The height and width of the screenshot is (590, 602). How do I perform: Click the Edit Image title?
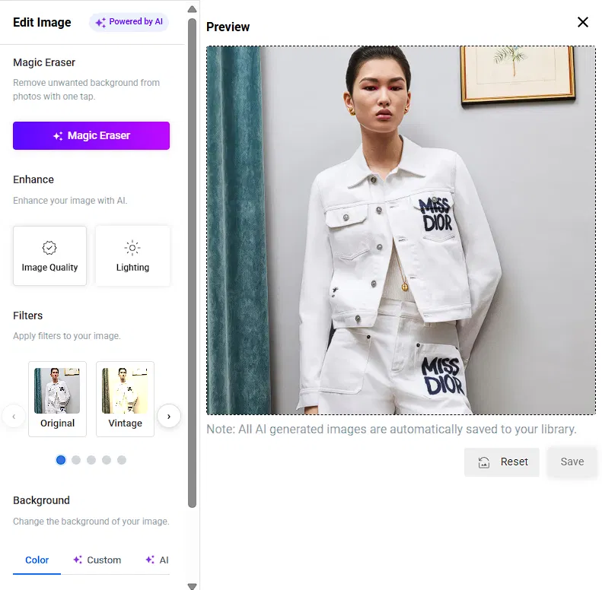(x=42, y=22)
